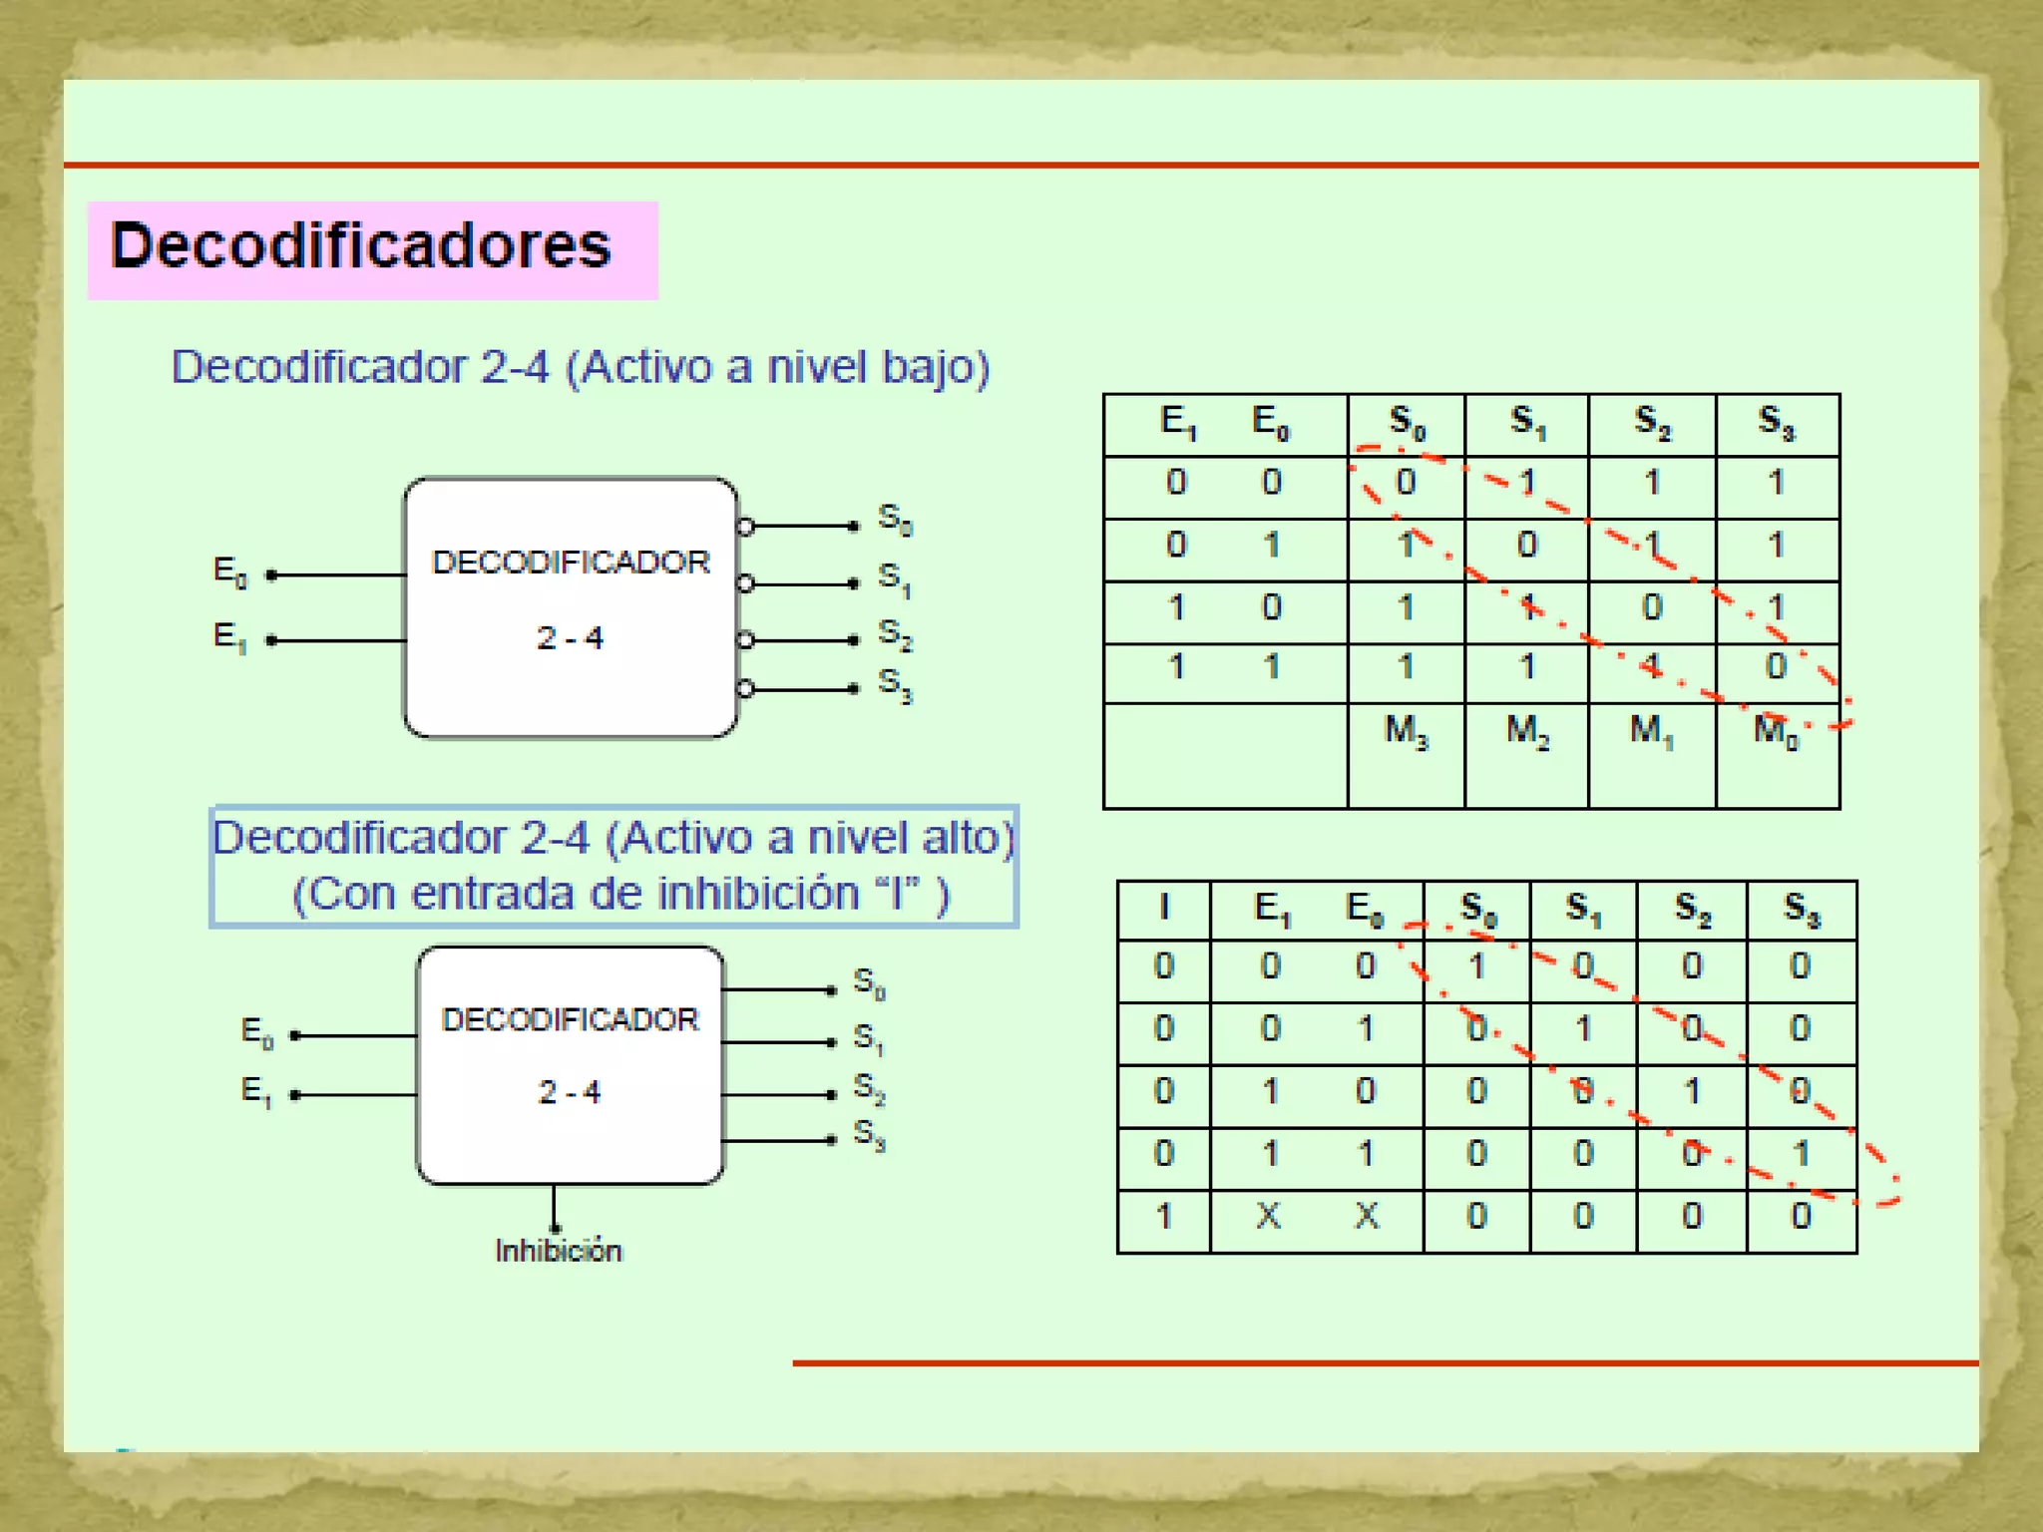Click the Inhibición input label

(x=559, y=1251)
